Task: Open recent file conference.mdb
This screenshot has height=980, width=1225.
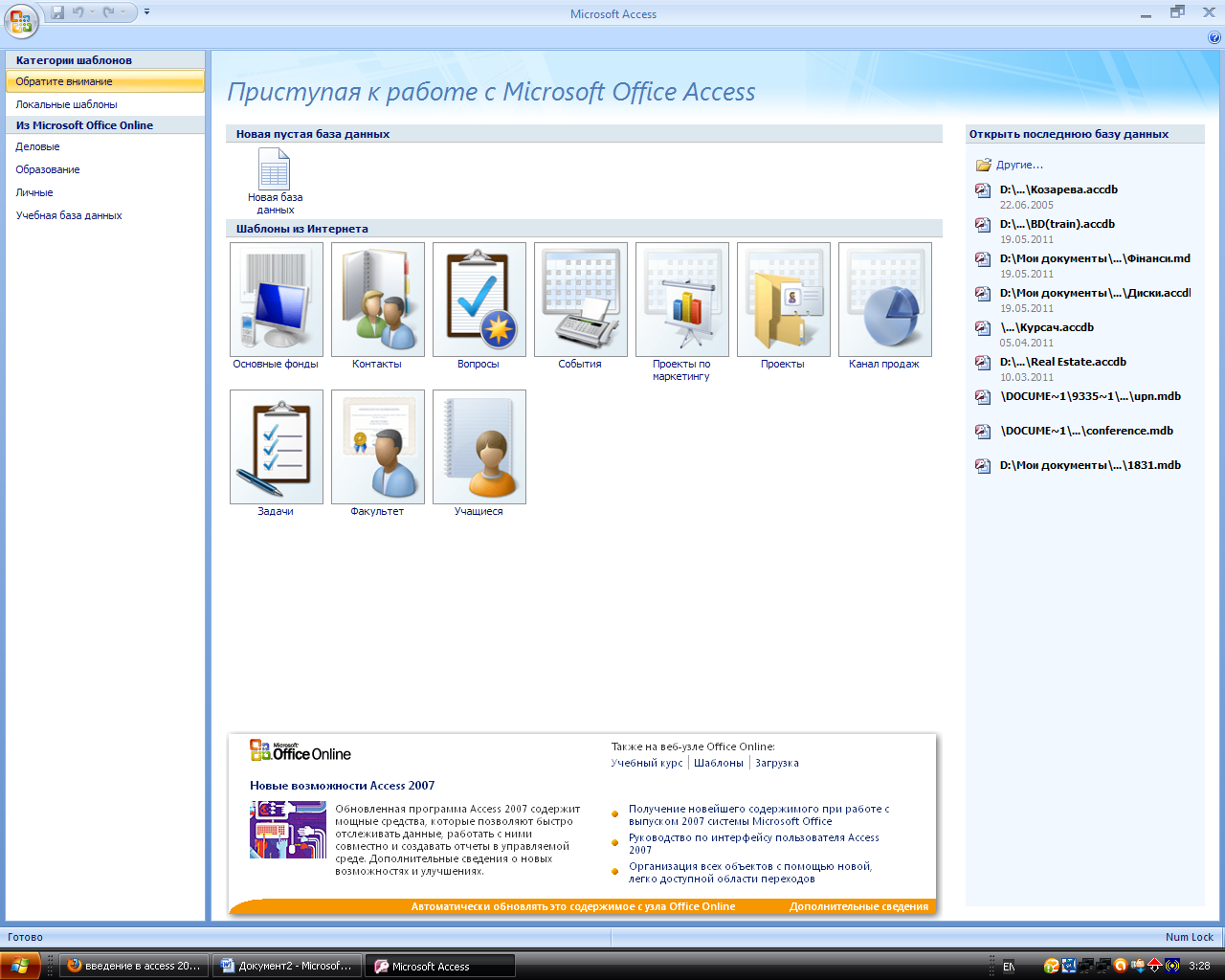Action: pos(1087,431)
